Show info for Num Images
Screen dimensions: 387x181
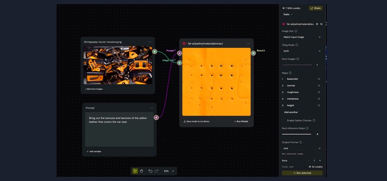[298, 59]
